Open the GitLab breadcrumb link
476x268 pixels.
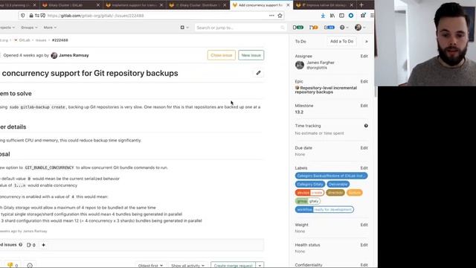coord(25,40)
